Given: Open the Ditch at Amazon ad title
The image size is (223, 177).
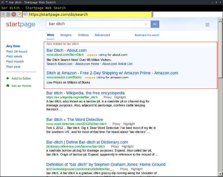Looking at the screenshot, I should point(112,73).
